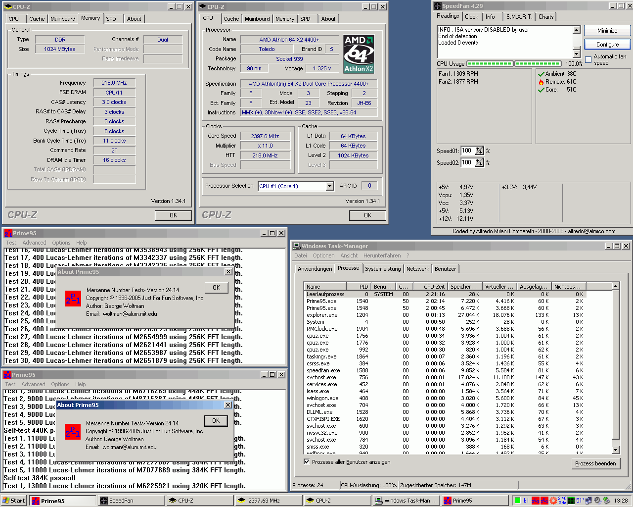Image resolution: width=633 pixels, height=507 pixels.
Task: Click the SpeedFan title bar icon
Action: point(438,6)
